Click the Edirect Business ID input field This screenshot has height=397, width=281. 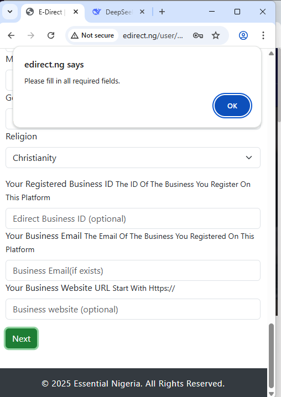click(133, 218)
